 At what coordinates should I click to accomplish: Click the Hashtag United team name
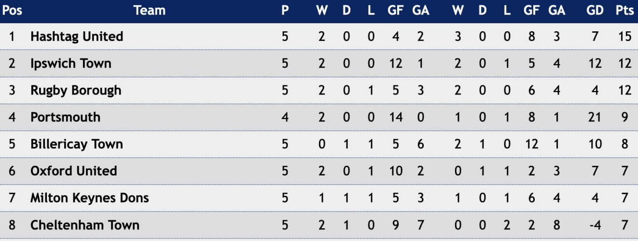[x=77, y=37]
